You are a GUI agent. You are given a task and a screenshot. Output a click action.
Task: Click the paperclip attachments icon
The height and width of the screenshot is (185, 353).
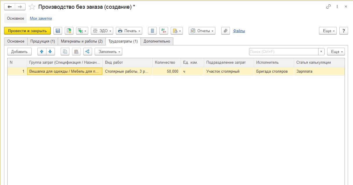[x=226, y=31]
